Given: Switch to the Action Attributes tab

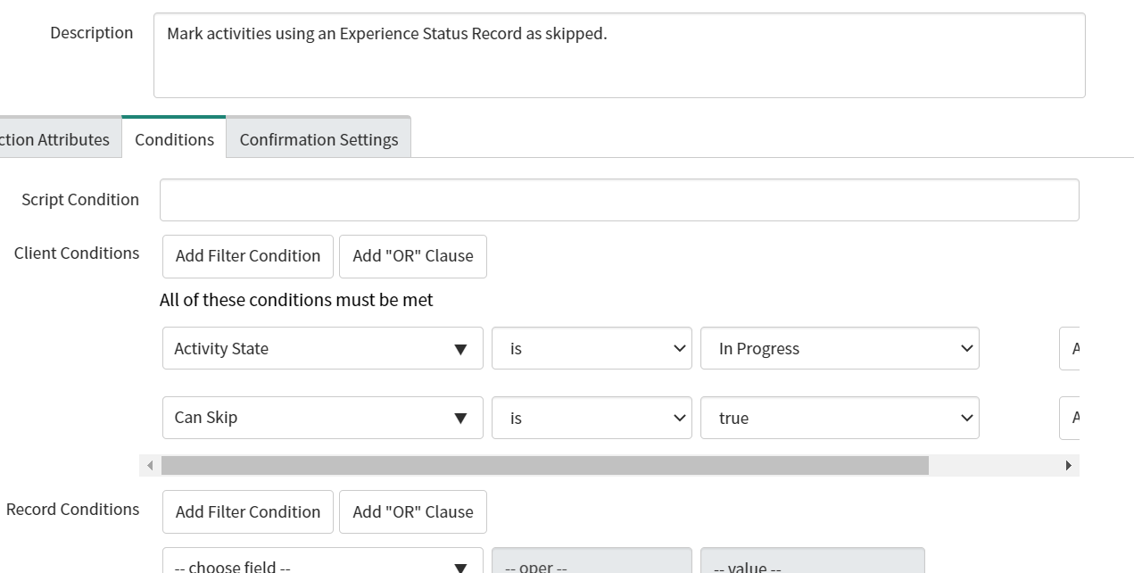Looking at the screenshot, I should [x=54, y=139].
